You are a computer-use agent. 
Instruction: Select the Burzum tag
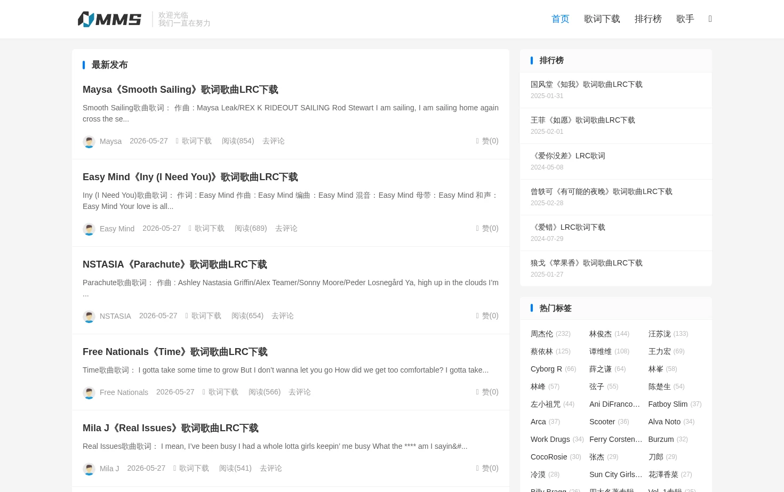661,439
